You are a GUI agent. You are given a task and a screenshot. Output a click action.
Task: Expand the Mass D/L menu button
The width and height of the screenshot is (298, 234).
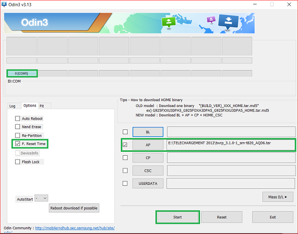click(278, 197)
